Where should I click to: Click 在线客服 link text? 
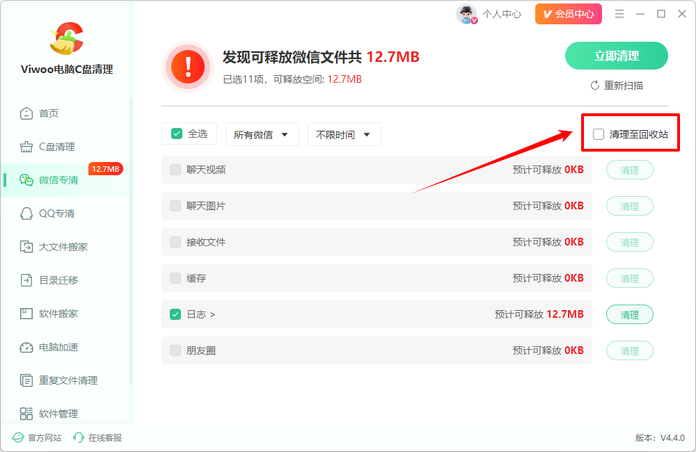click(x=105, y=438)
